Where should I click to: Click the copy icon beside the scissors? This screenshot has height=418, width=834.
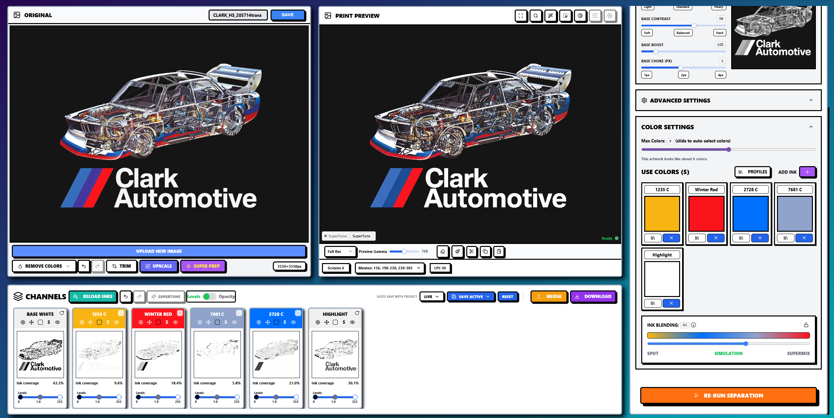click(485, 252)
